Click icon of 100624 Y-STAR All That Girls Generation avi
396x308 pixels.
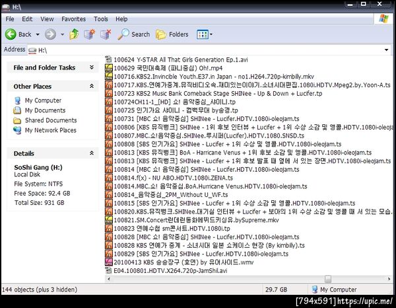(x=109, y=59)
